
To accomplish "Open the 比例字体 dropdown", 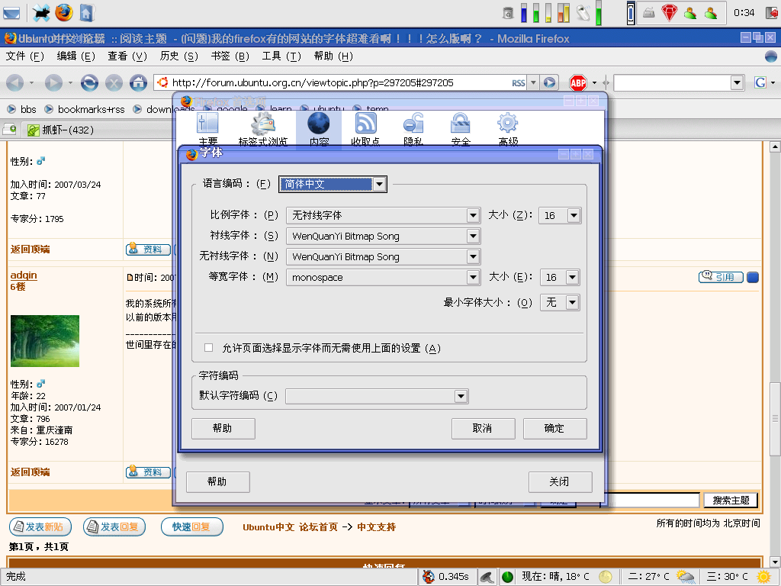I will [383, 215].
